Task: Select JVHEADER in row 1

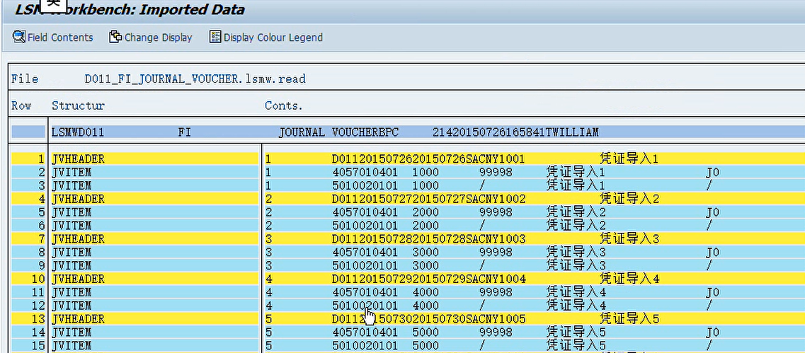Action: coord(78,159)
